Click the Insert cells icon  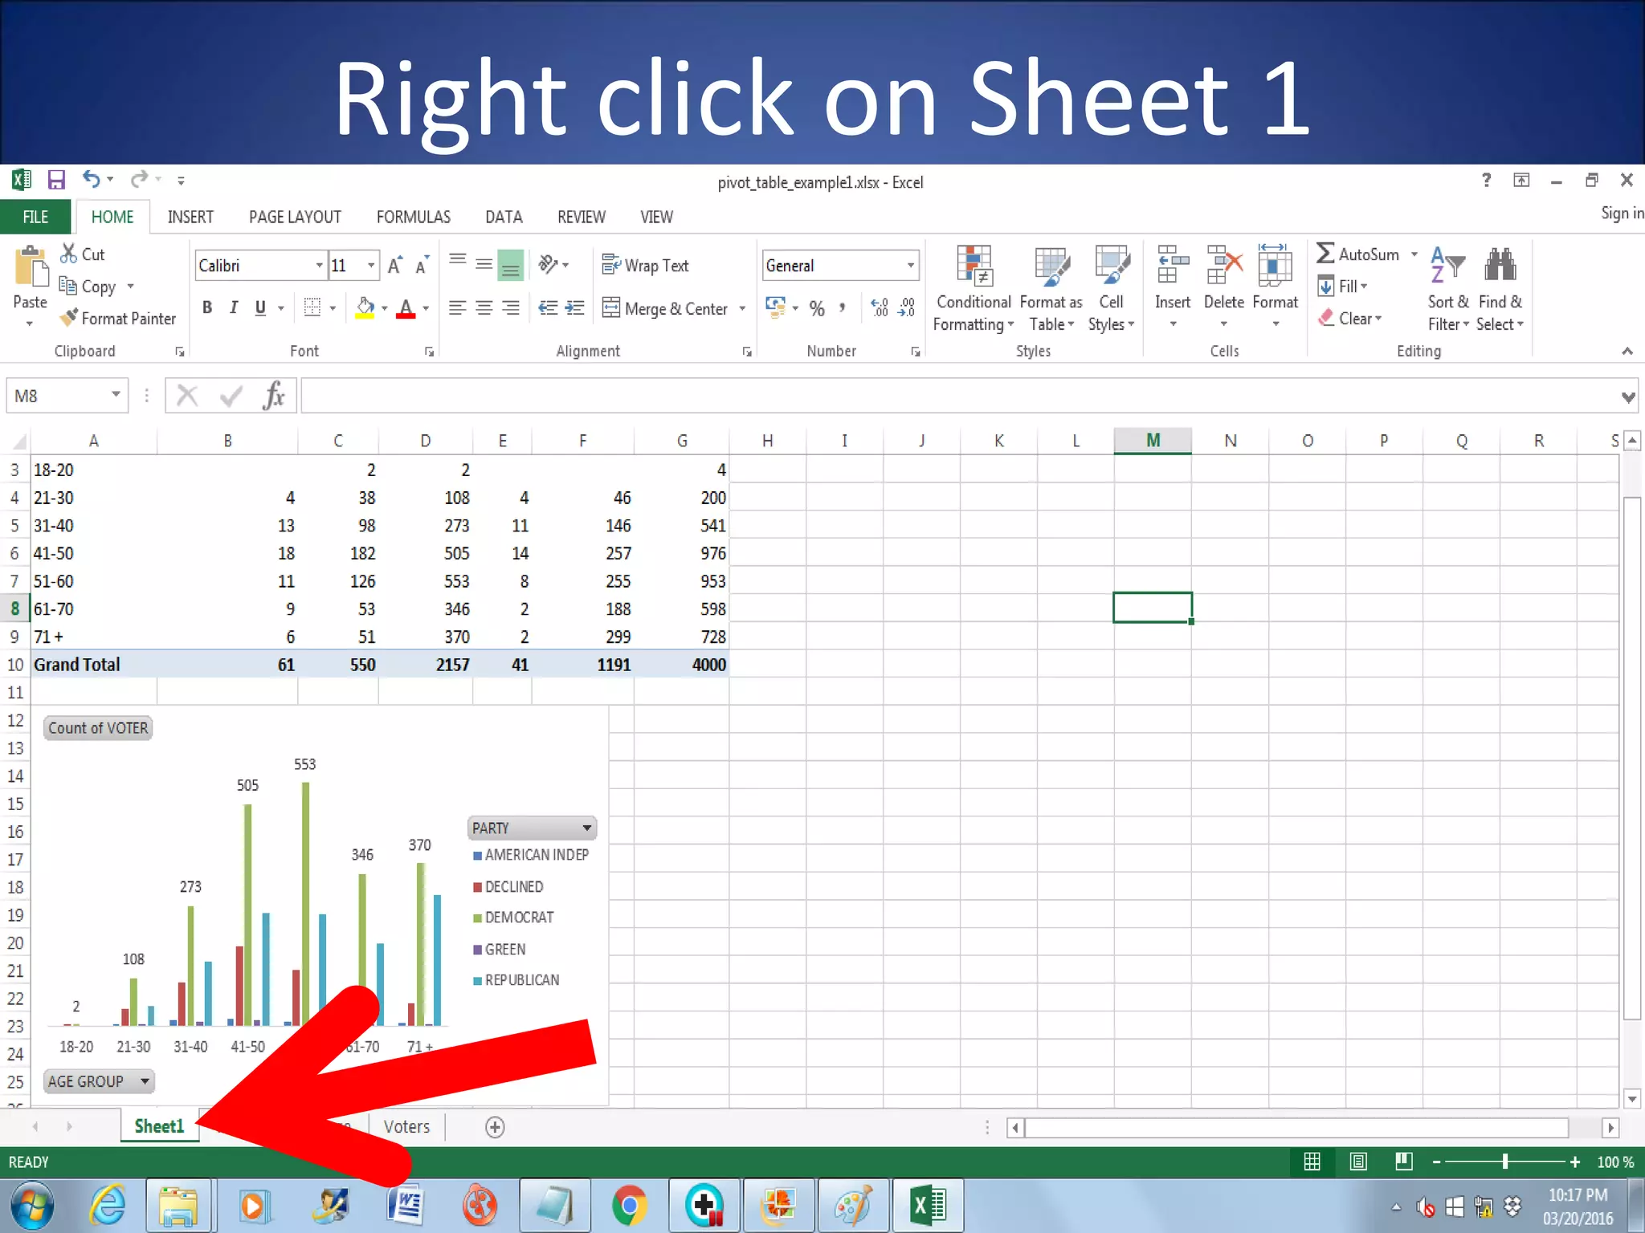click(x=1173, y=266)
